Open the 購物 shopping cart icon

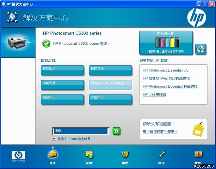click(125, 154)
